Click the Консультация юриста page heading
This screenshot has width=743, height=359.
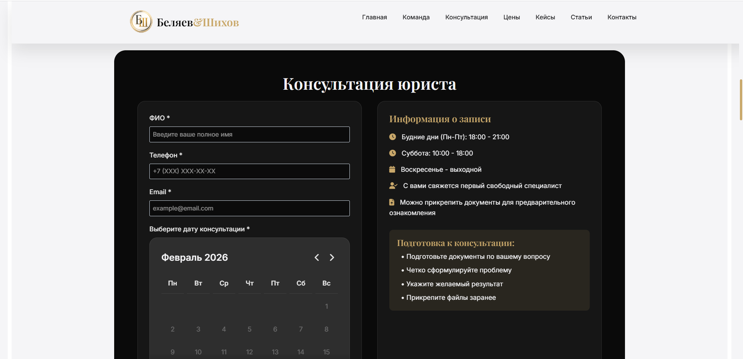[x=370, y=84]
